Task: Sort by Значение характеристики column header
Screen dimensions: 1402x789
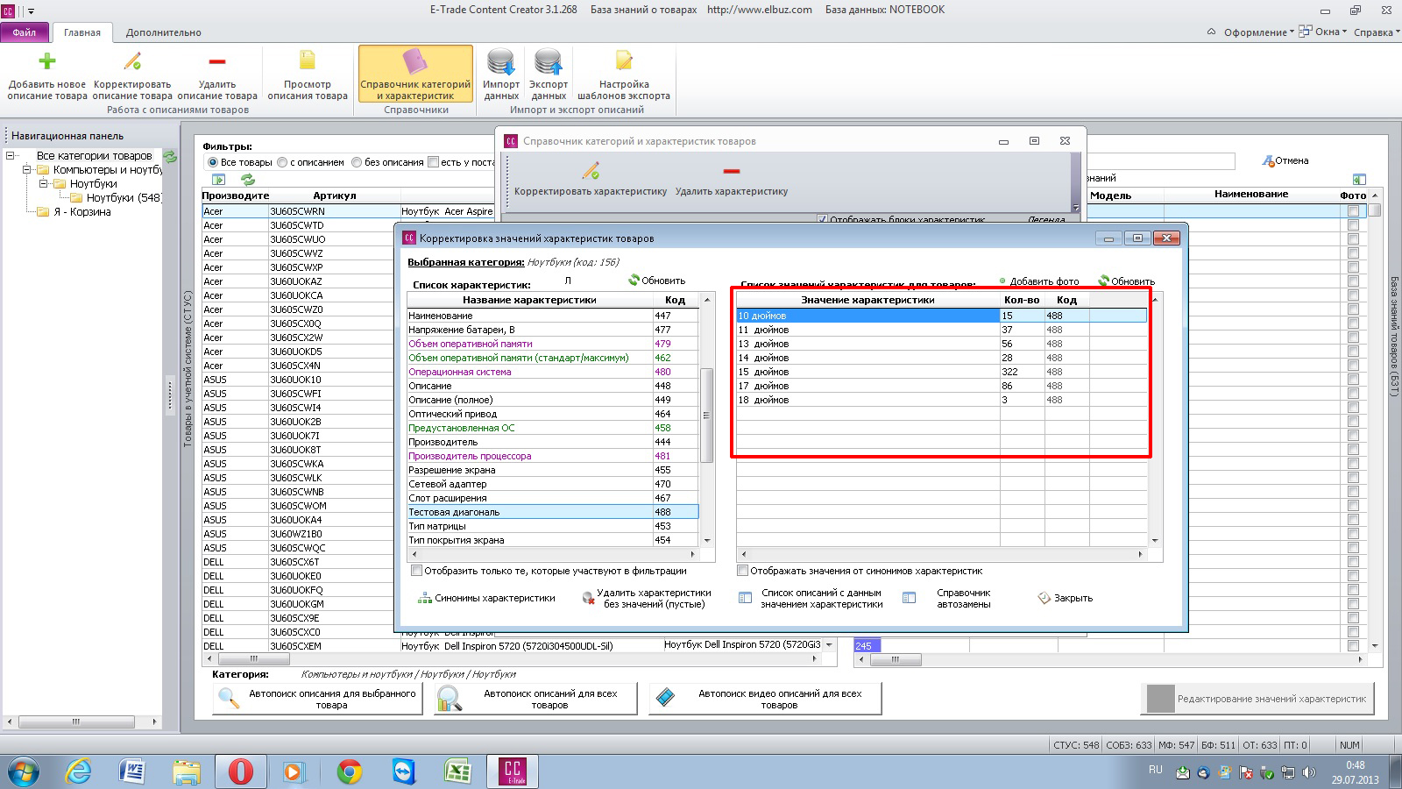Action: click(867, 300)
